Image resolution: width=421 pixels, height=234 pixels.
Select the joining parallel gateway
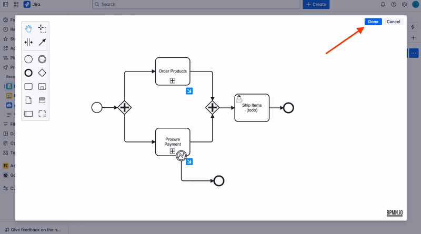213,108
